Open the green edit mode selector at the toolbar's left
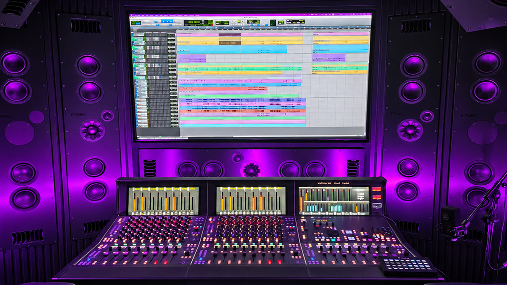The image size is (507, 285). tap(136, 23)
